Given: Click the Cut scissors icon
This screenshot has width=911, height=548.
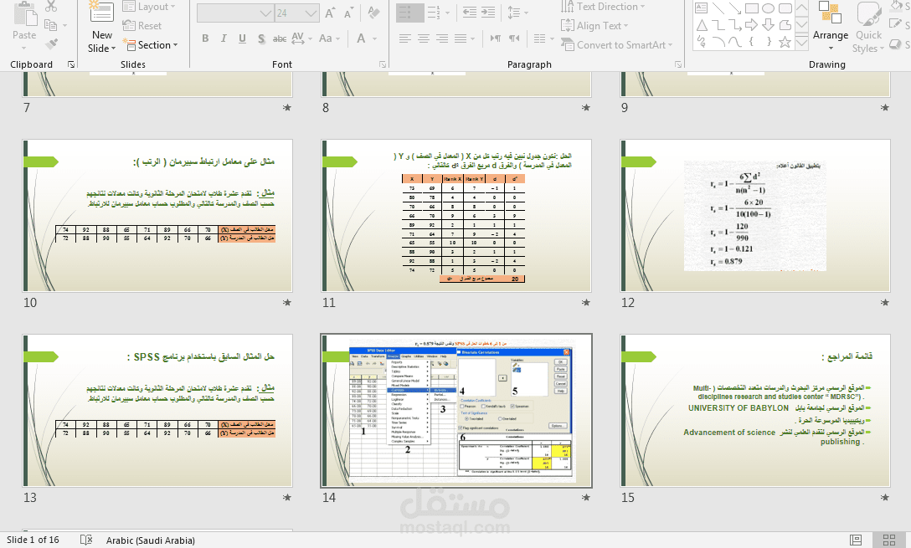Looking at the screenshot, I should click(51, 7).
